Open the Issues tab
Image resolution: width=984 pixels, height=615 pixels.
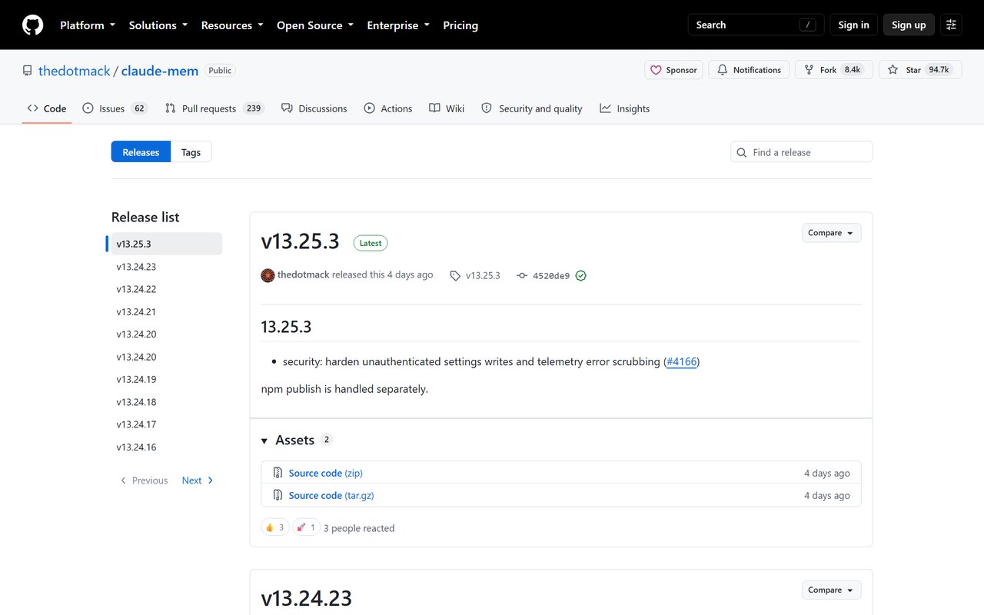coord(115,108)
